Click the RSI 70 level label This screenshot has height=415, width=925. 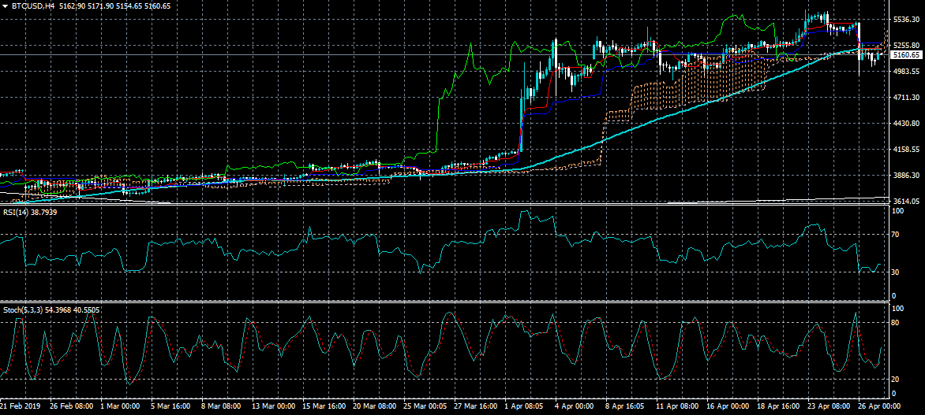(897, 235)
